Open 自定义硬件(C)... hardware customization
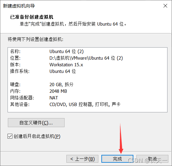 point(36,123)
